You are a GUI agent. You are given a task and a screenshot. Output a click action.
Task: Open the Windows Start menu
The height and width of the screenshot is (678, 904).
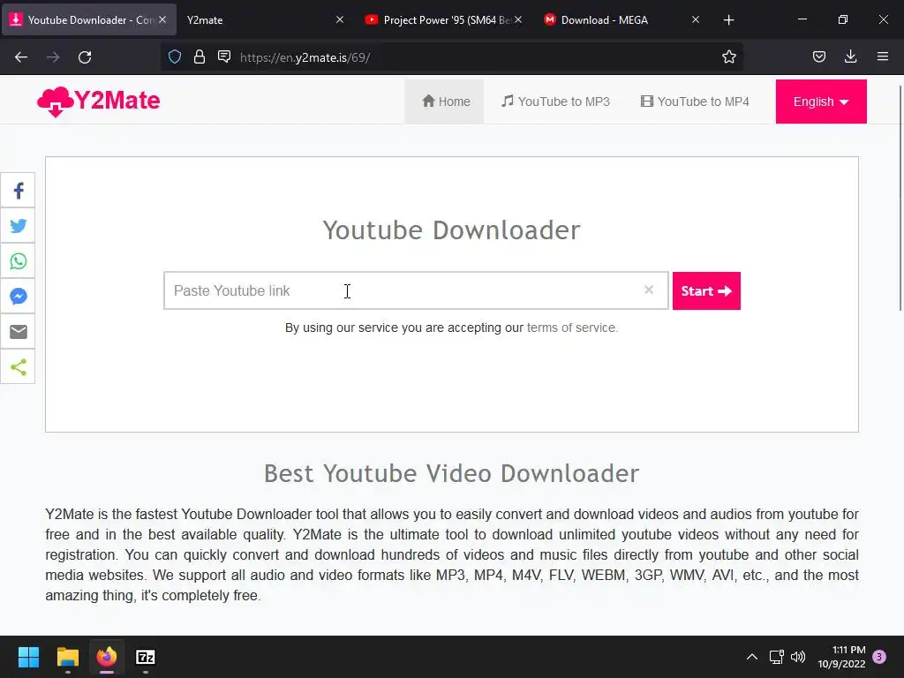[28, 657]
